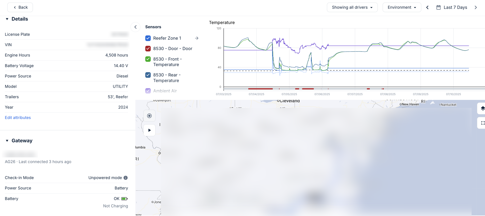The height and width of the screenshot is (216, 485).
Task: Toggle the 8530 Door sensor checkbox
Action: [x=148, y=49]
